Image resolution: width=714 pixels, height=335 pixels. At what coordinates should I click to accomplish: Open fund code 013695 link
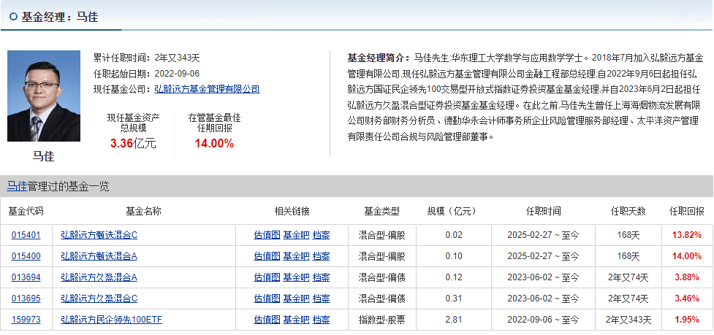click(26, 299)
